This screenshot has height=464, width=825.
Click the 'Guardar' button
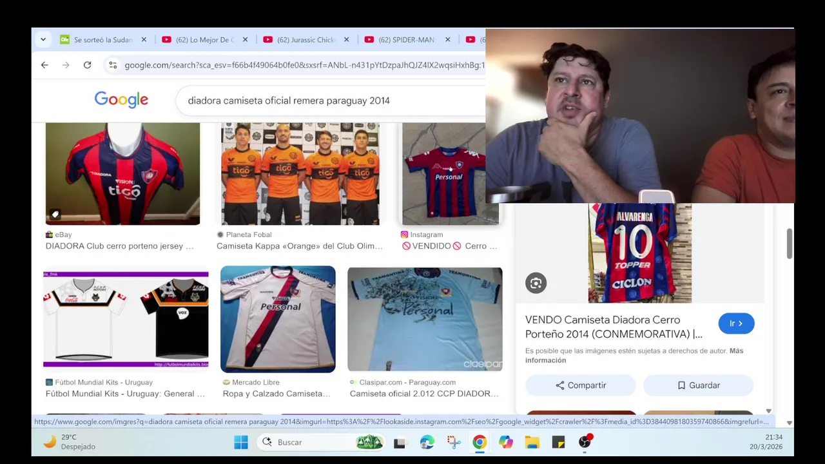[x=698, y=385]
